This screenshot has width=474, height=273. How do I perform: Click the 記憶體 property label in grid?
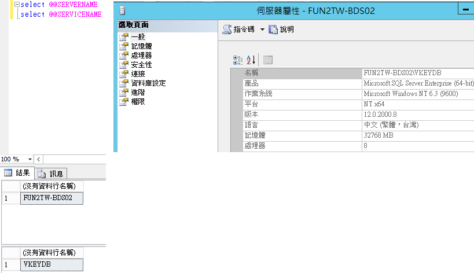click(255, 135)
